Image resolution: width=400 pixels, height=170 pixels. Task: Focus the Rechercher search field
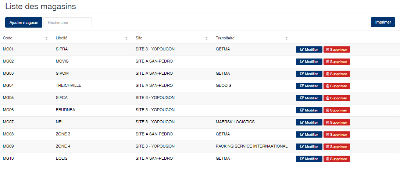[68, 22]
